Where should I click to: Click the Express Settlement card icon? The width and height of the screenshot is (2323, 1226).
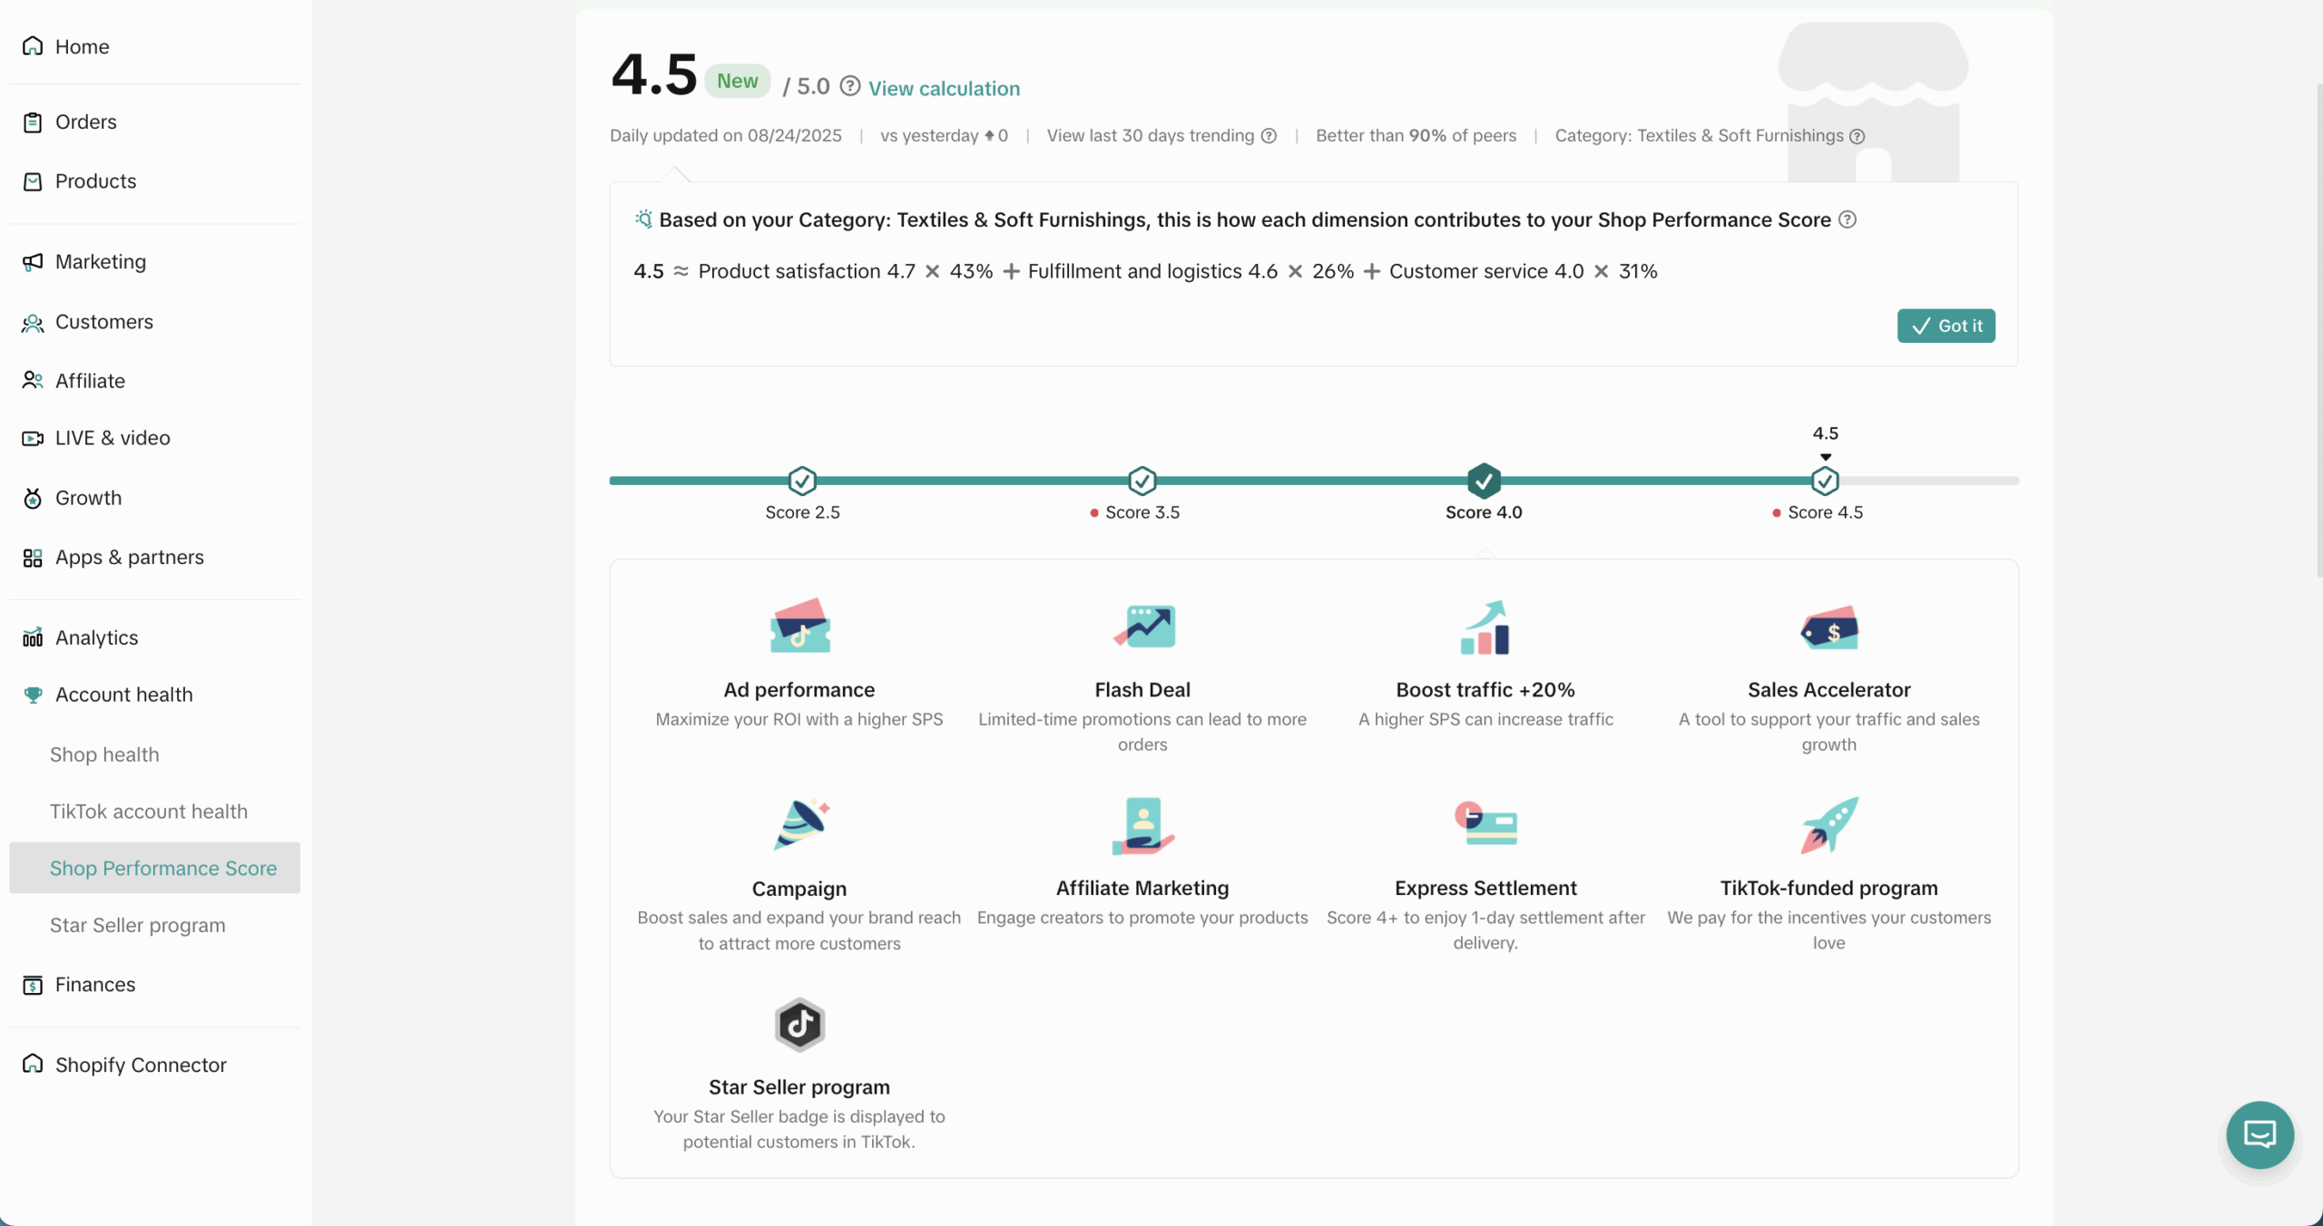click(x=1486, y=823)
